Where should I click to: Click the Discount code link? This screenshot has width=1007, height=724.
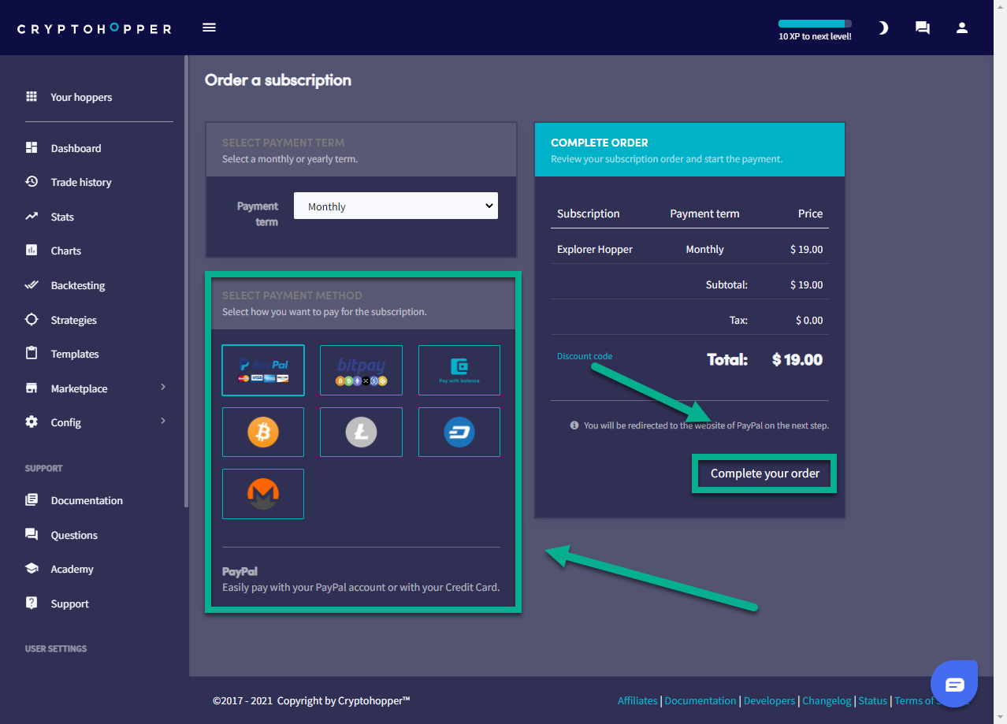pyautogui.click(x=585, y=356)
